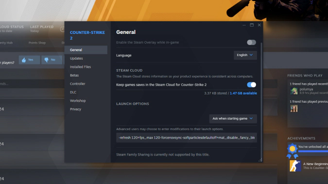328x184 pixels.
Task: Click the 1.47 GB available link
Action: coord(243,93)
